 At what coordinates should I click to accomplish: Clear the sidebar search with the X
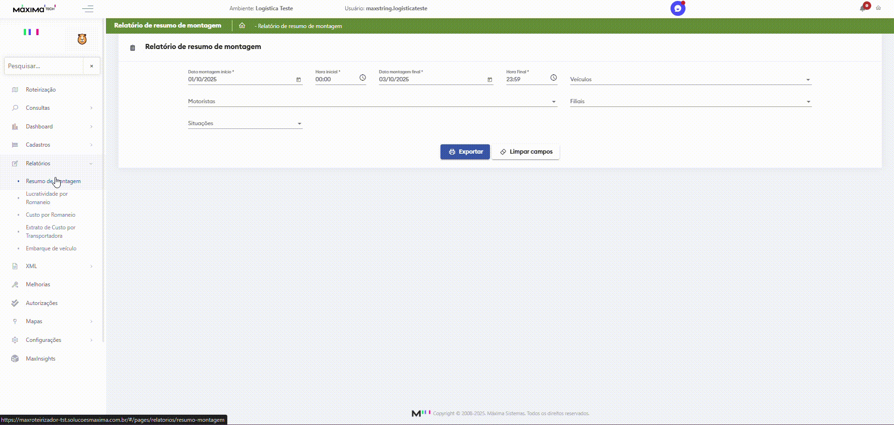pyautogui.click(x=91, y=66)
